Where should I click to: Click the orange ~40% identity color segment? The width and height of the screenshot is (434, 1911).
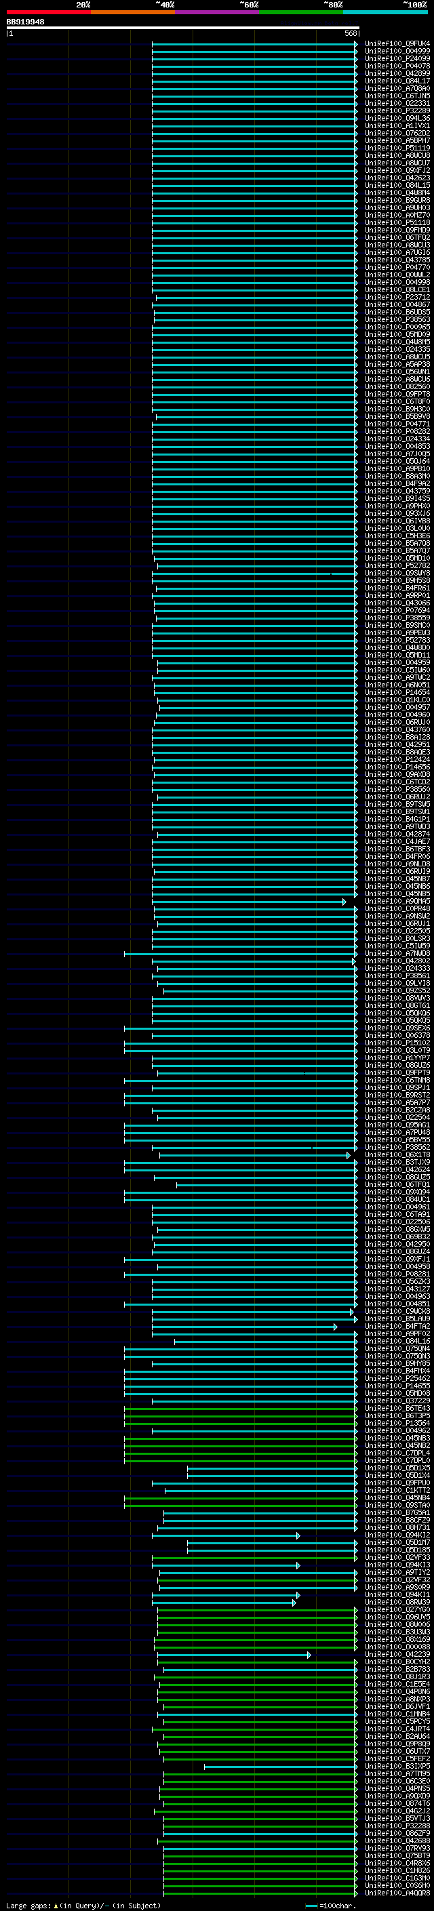coord(133,12)
